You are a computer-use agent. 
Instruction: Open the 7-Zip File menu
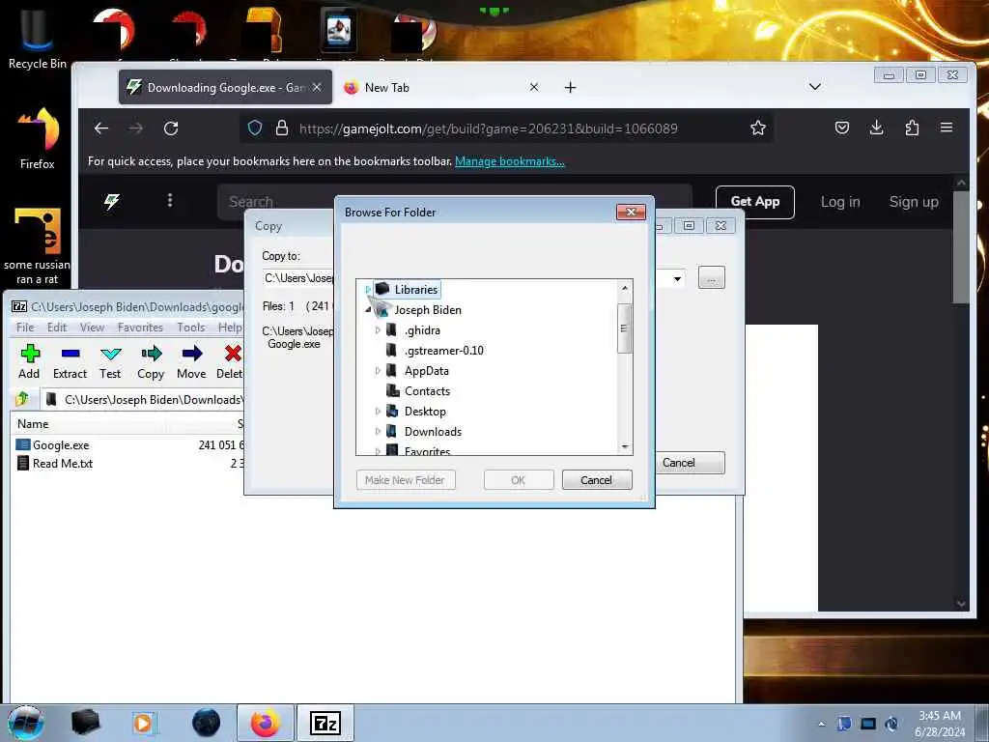tap(25, 328)
